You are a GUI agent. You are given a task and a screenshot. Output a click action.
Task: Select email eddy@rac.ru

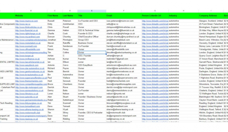124,24
